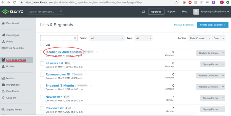Click the browser forward arrow
The height and width of the screenshot is (116, 231).
pos(9,2)
